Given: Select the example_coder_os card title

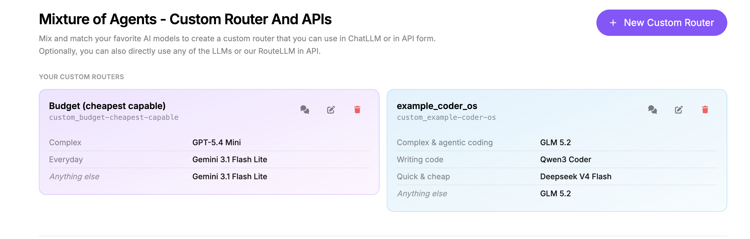Looking at the screenshot, I should tap(437, 106).
